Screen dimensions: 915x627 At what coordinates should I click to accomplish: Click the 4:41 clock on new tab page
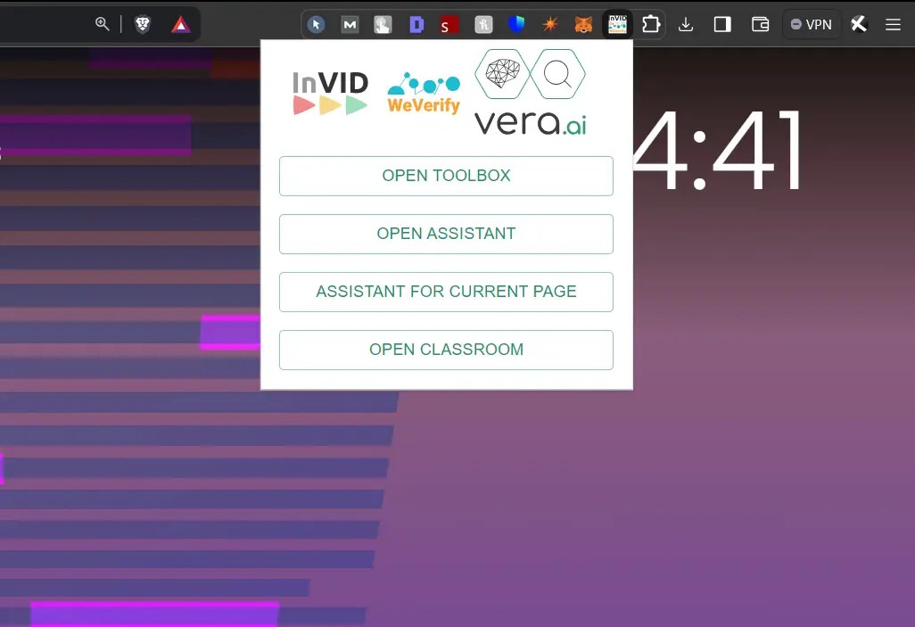click(717, 150)
